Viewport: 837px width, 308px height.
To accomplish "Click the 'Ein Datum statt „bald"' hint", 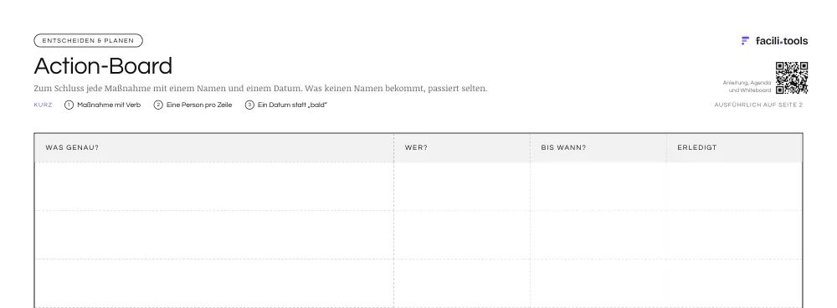I will [292, 105].
